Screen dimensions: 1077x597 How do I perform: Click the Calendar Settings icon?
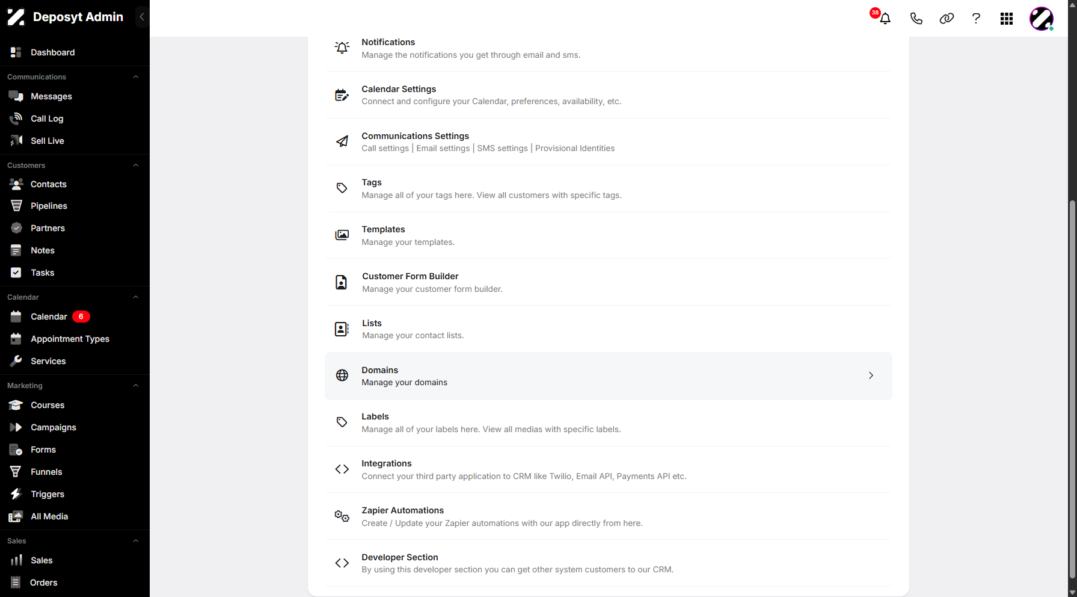[342, 95]
